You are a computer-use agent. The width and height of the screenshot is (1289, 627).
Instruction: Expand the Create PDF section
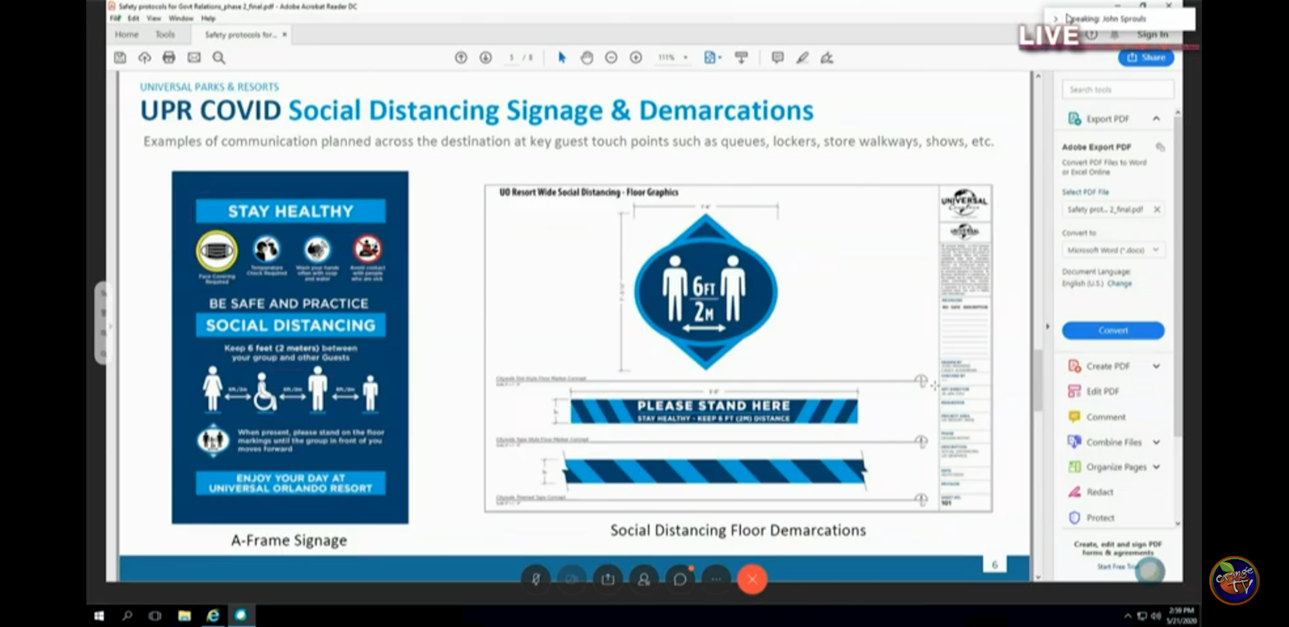coord(1156,366)
